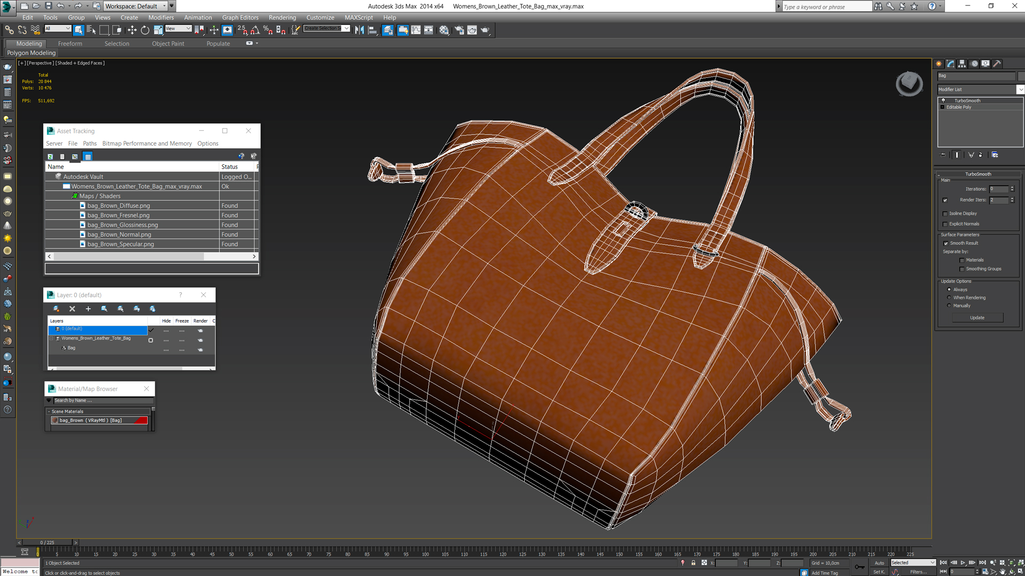Click Pin Stack icon under modifier stack
1025x576 pixels.
[943, 155]
